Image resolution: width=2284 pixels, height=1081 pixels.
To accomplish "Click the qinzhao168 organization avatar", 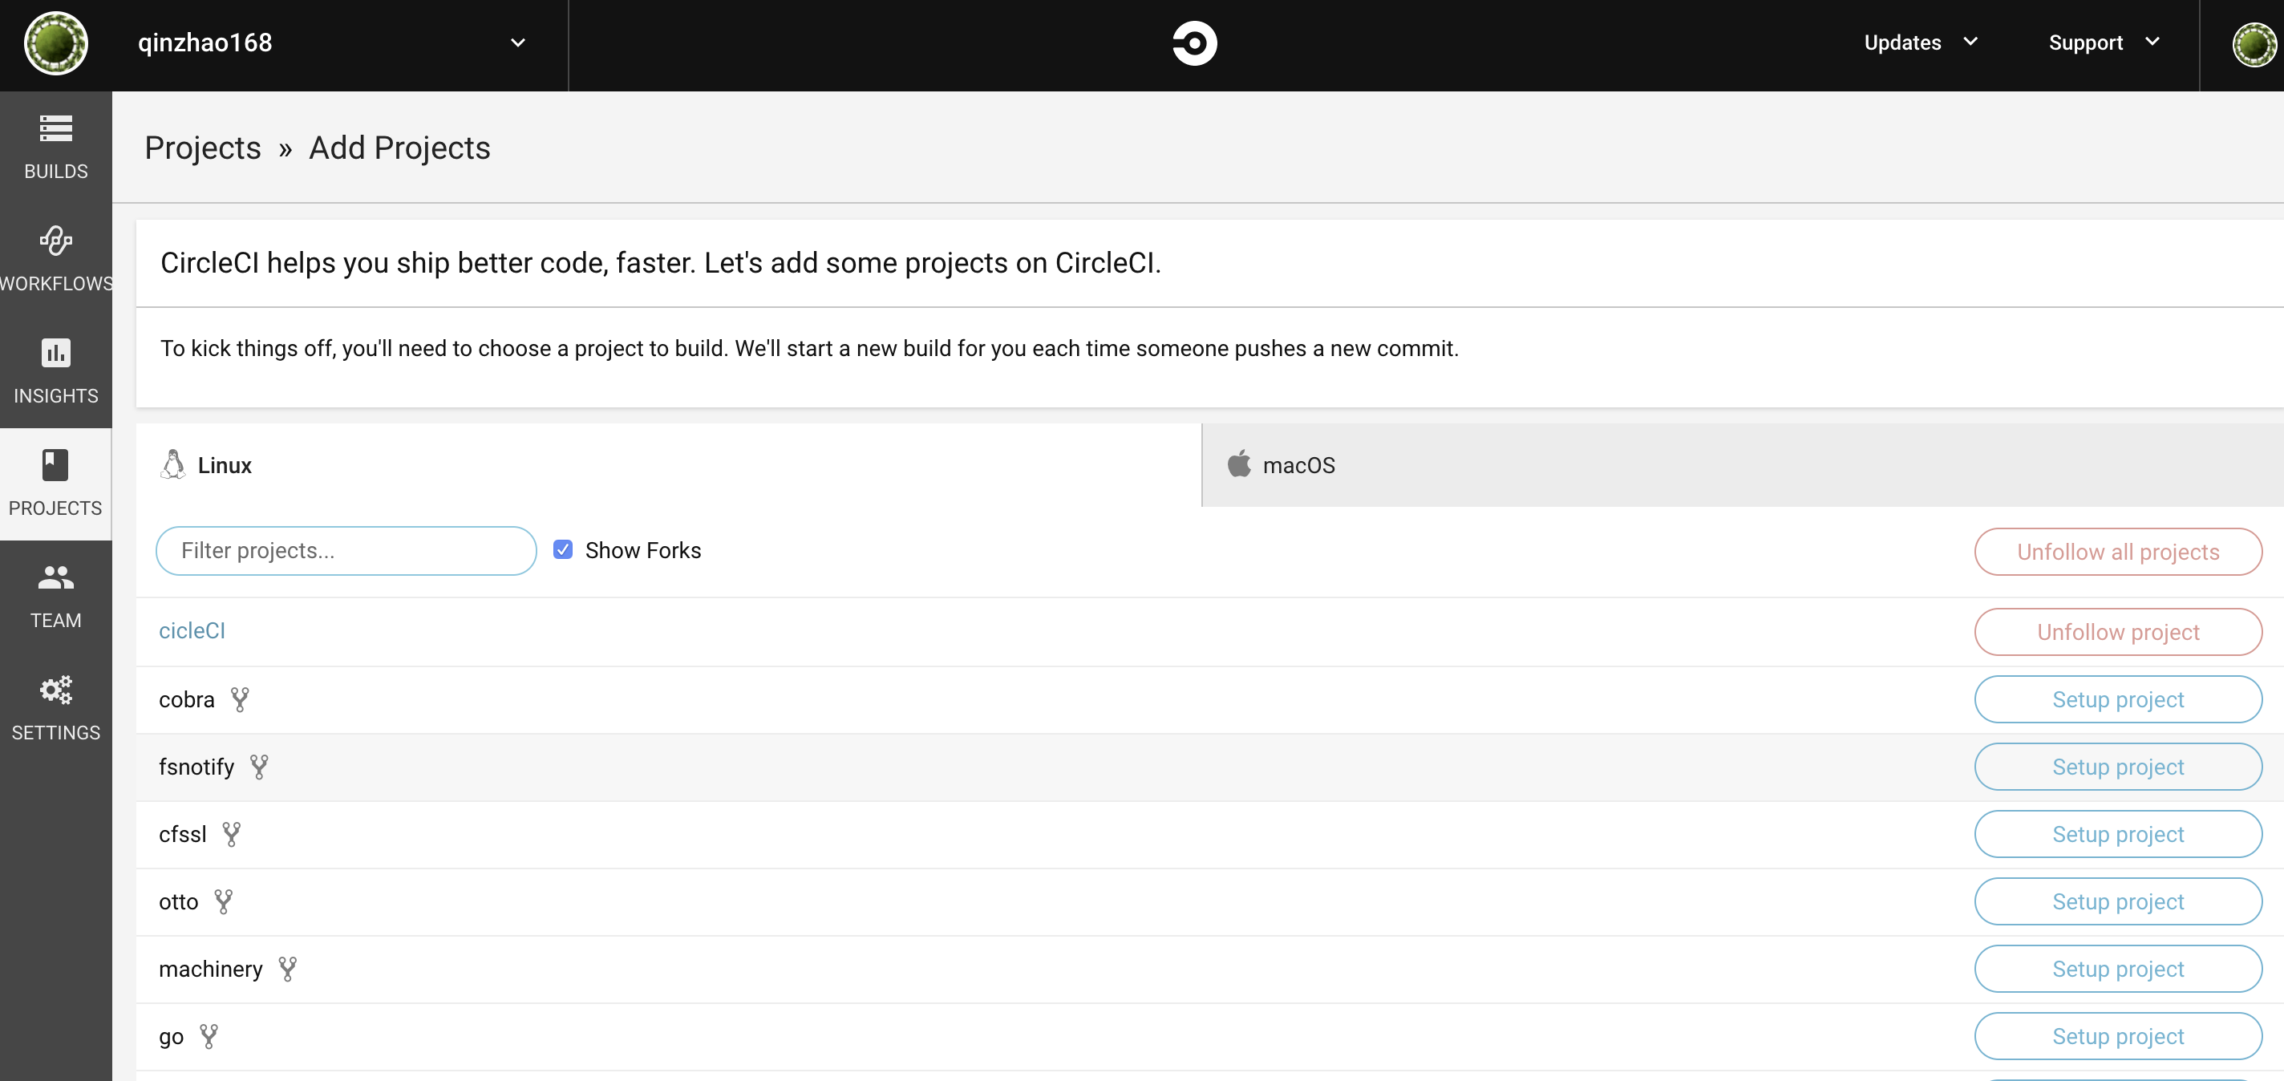I will pos(56,43).
